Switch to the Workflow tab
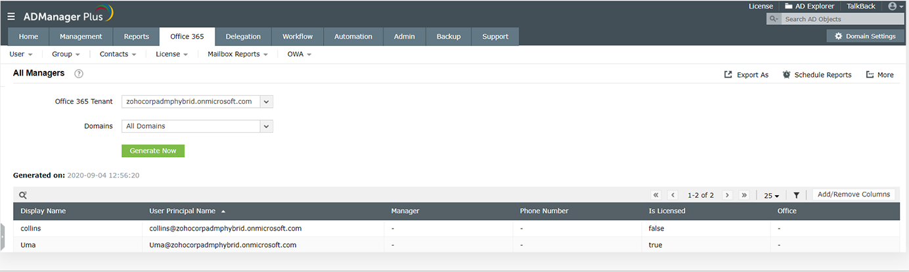 point(298,37)
